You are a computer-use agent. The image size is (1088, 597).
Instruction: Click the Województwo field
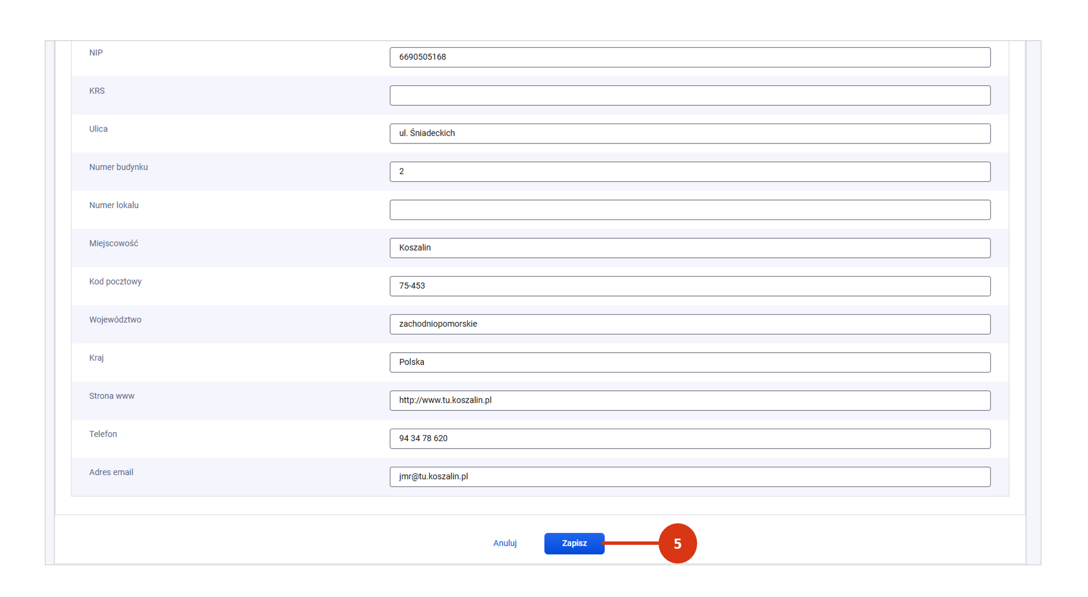690,324
